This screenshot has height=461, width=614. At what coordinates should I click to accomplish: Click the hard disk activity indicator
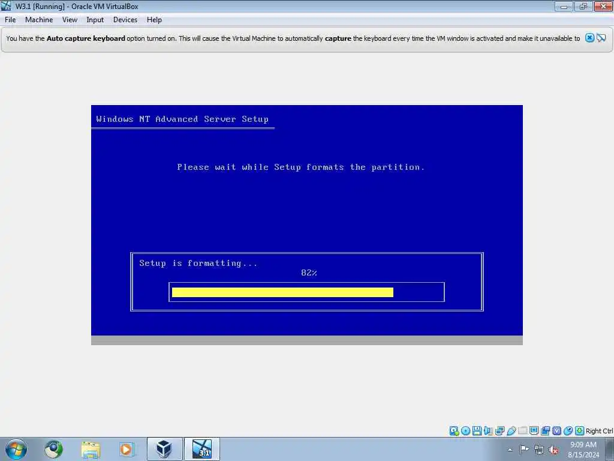click(x=454, y=431)
